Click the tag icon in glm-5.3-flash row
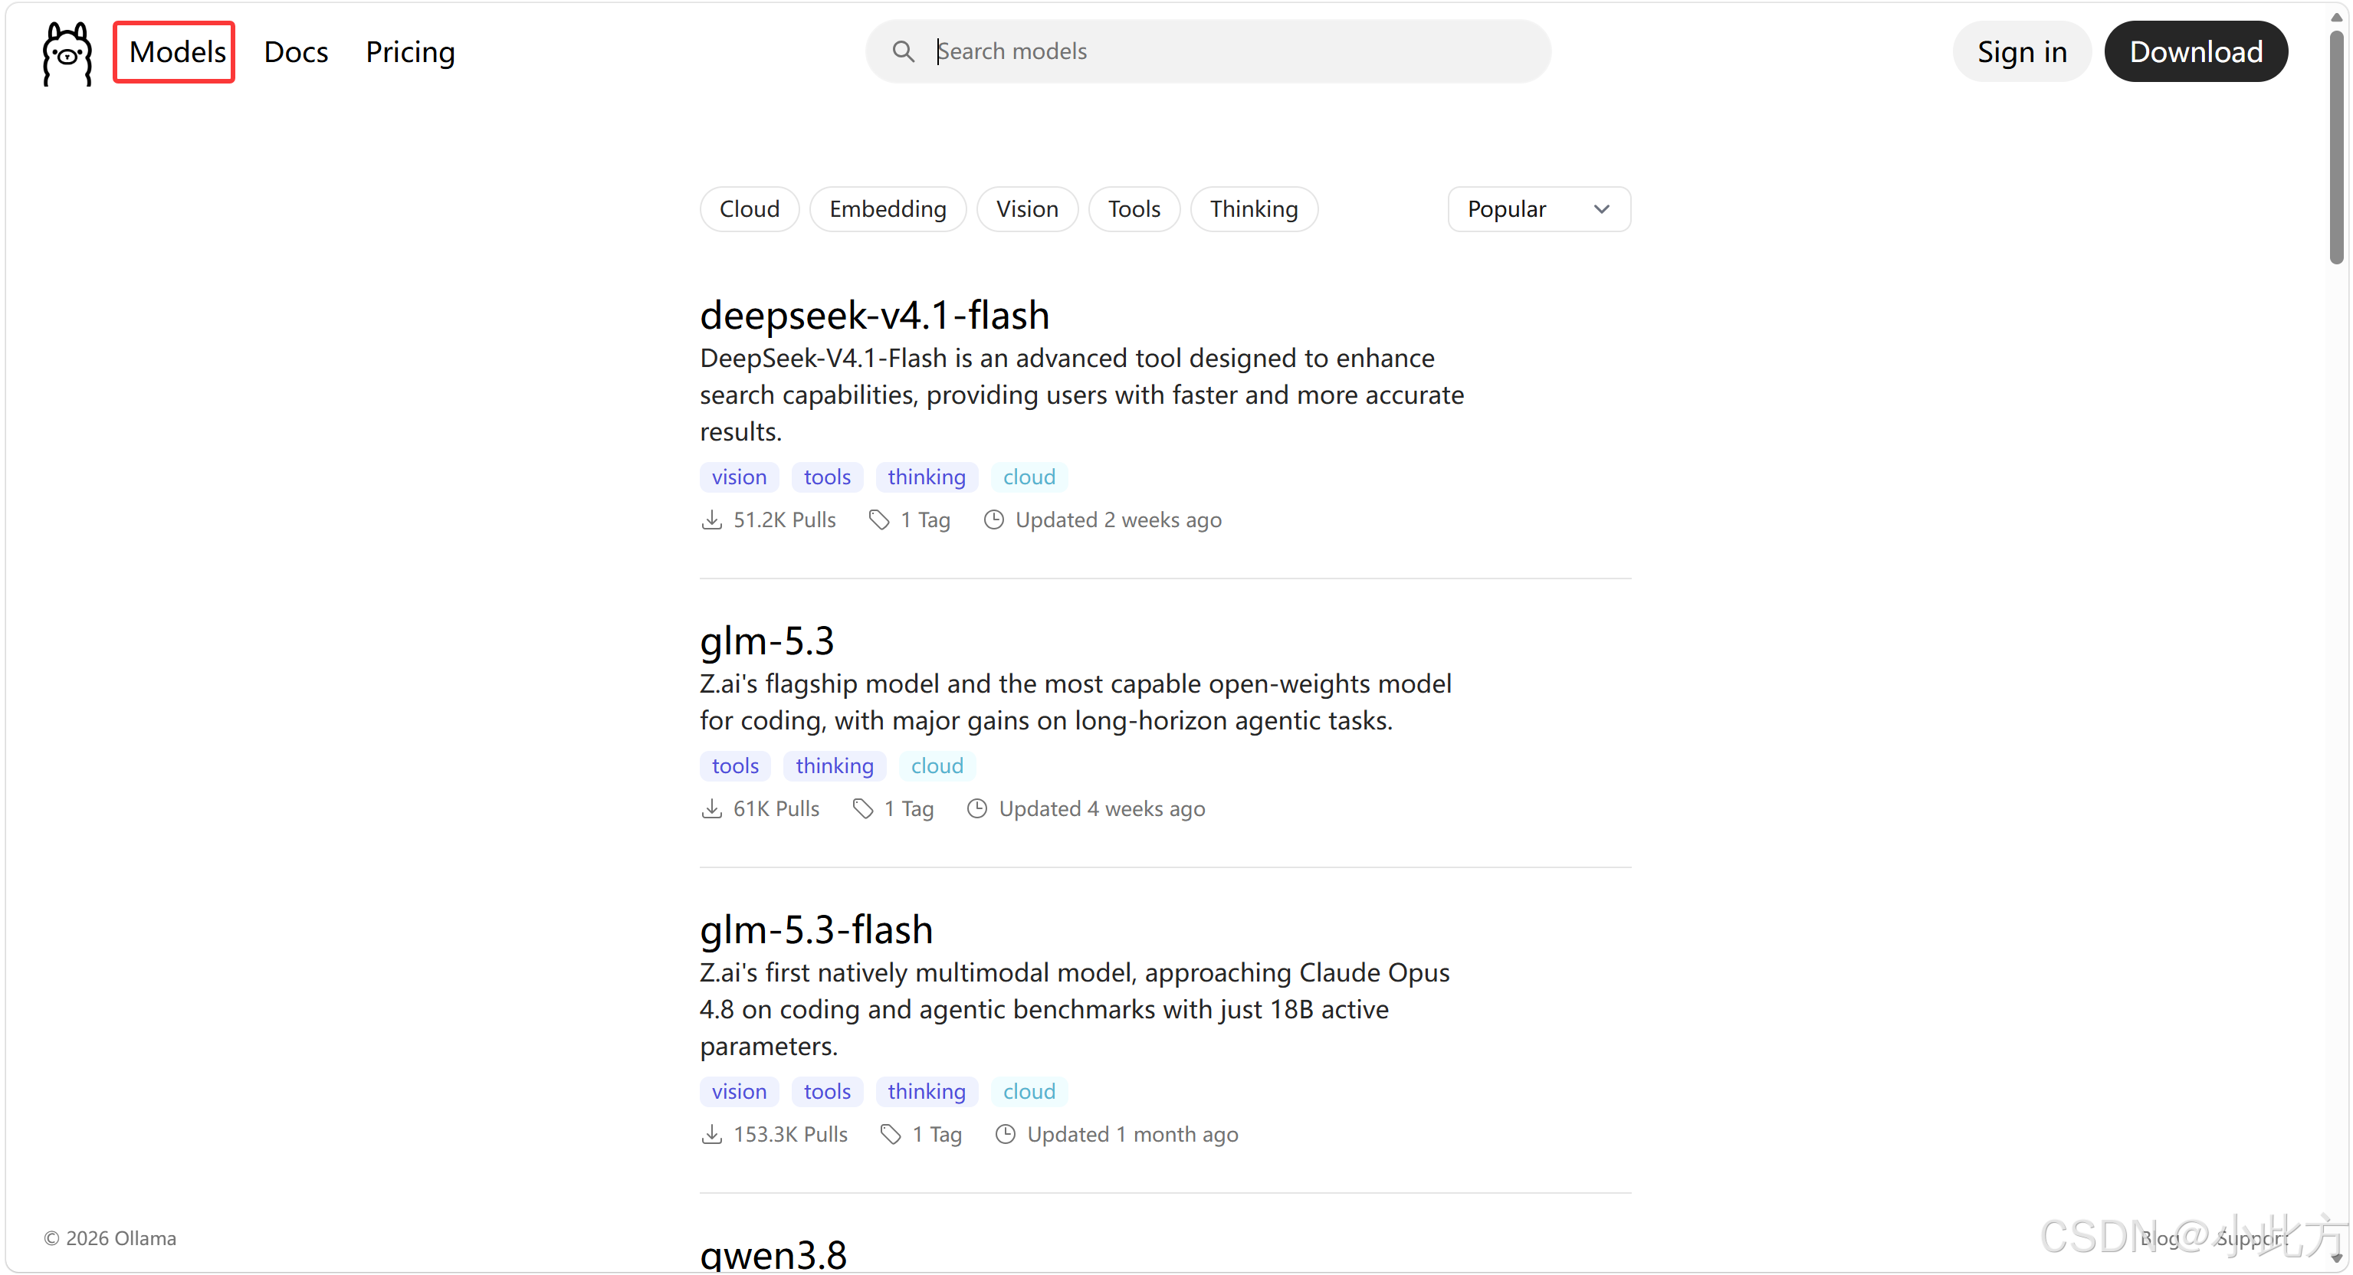Image resolution: width=2353 pixels, height=1275 pixels. click(x=891, y=1134)
